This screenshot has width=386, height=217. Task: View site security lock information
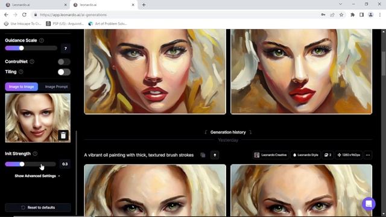[36, 14]
